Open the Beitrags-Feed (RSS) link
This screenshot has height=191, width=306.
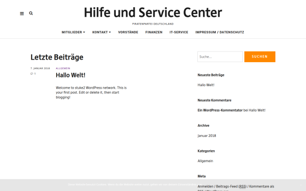tap(231, 186)
